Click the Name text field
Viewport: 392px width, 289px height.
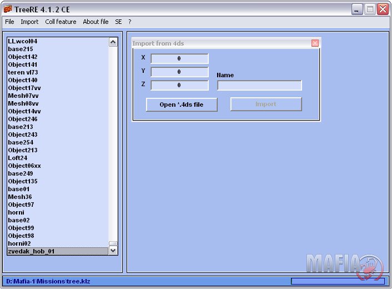click(x=259, y=85)
